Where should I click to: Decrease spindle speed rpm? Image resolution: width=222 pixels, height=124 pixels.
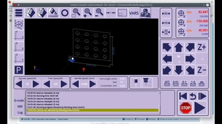tap(76, 84)
